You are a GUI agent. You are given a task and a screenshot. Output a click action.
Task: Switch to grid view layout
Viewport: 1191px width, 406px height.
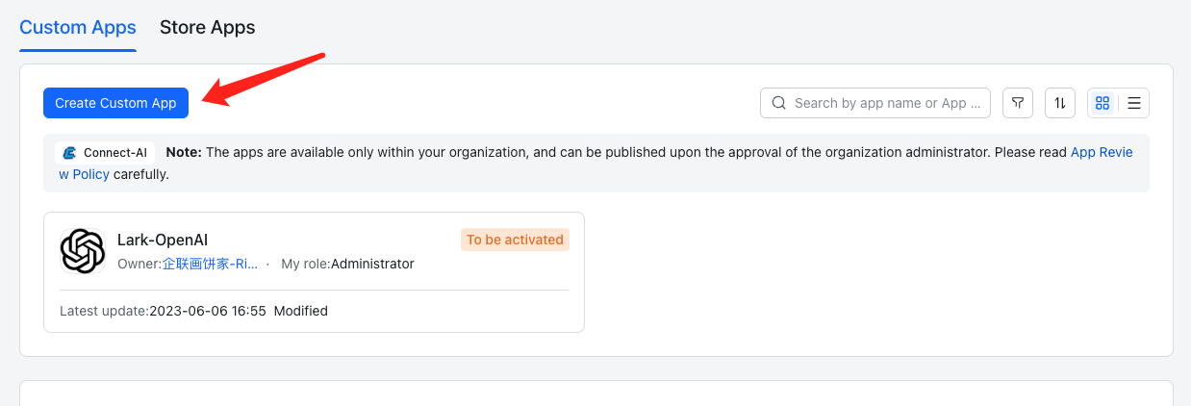[x=1102, y=103]
